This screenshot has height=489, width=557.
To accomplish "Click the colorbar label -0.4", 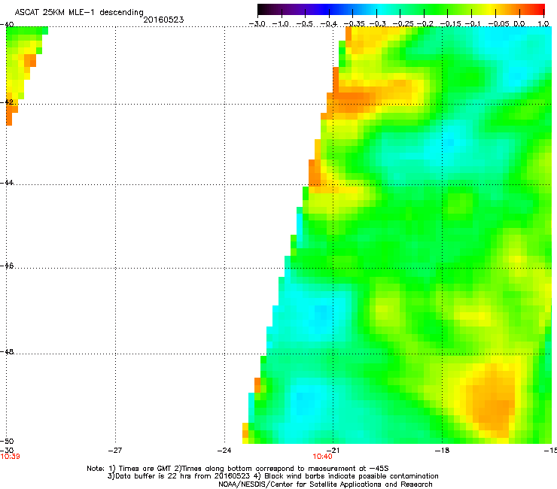I will click(329, 24).
